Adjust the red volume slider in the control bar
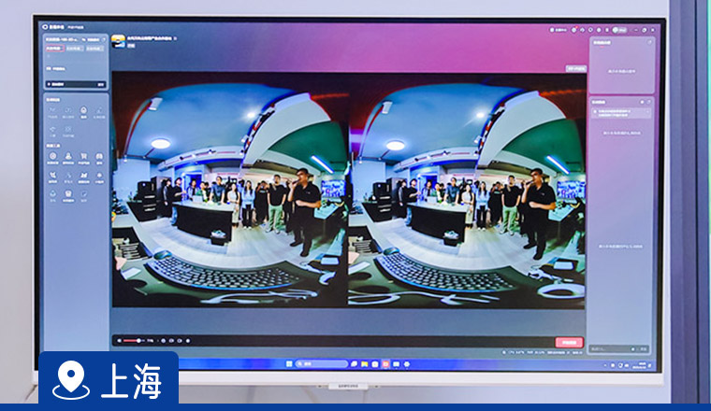 click(133, 341)
